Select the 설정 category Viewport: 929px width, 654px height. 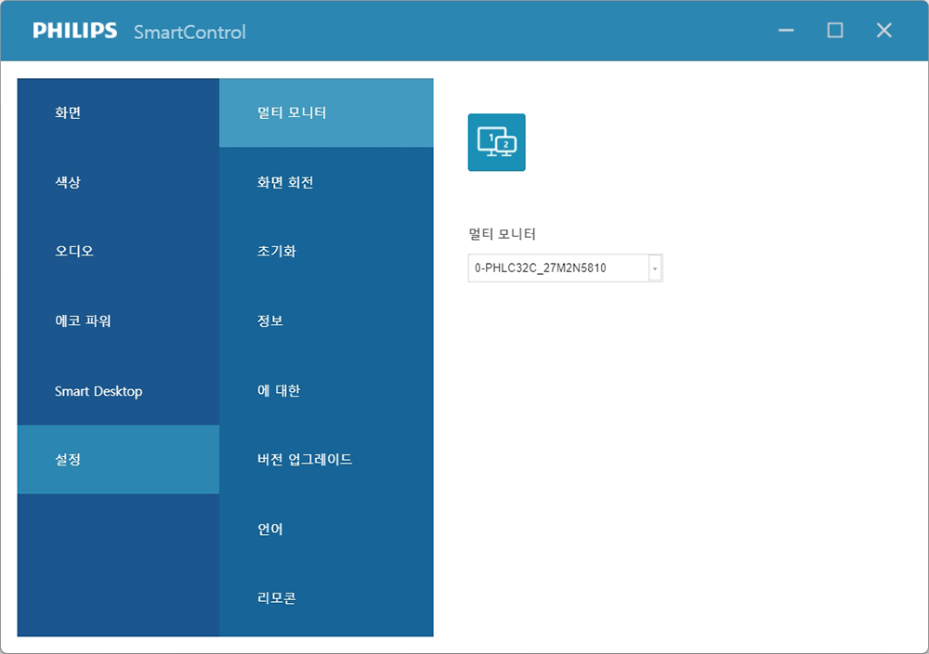119,460
